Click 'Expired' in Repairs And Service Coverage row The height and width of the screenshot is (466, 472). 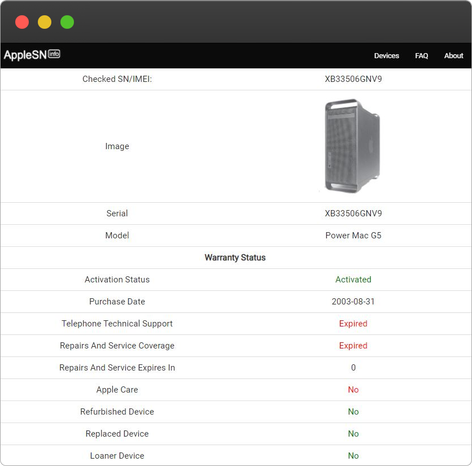(353, 346)
